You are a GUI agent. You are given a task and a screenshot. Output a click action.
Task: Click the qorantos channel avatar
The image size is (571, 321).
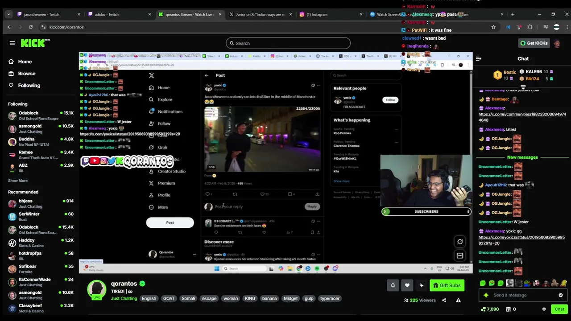tap(96, 290)
